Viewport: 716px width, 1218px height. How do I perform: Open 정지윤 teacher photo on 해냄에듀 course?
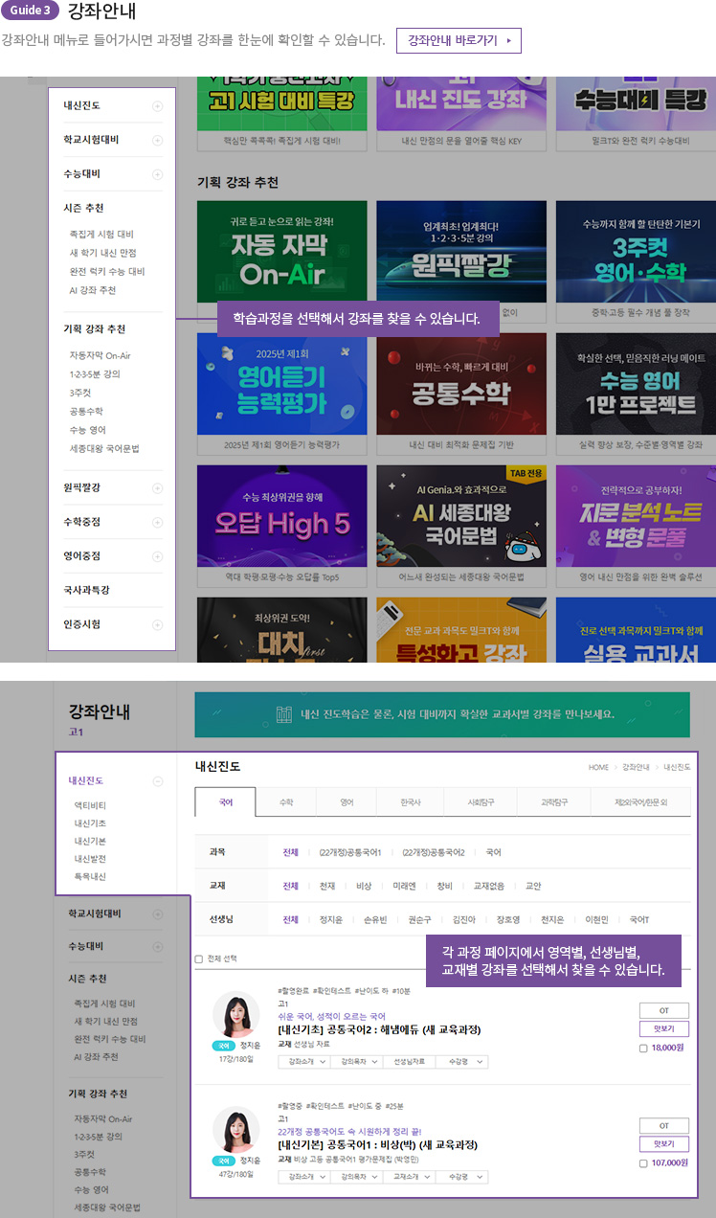click(x=235, y=1015)
